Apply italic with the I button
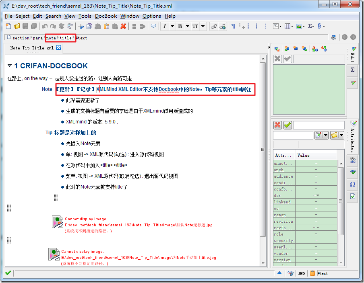This screenshot has height=283, width=364. coord(165,26)
